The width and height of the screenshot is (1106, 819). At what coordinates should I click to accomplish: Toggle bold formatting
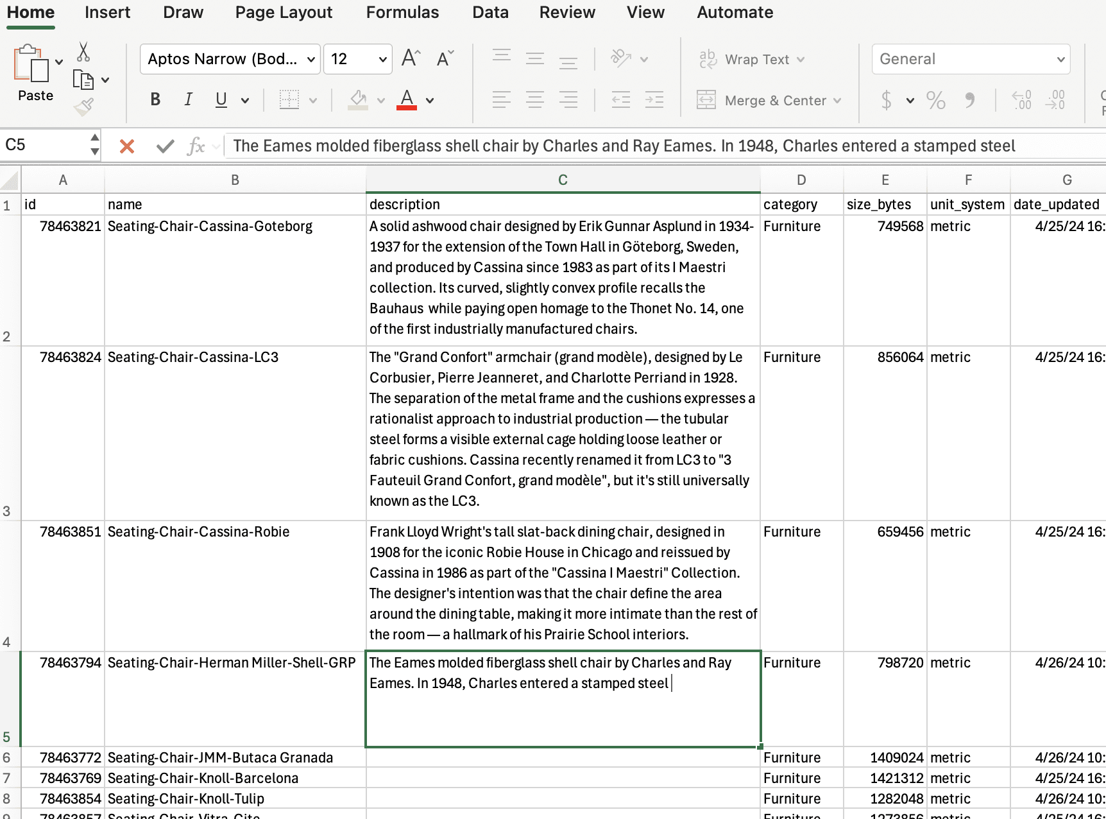click(x=155, y=99)
